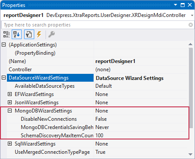This screenshot has width=195, height=159.
Task: Close the Properties panel
Action: coord(190,5)
